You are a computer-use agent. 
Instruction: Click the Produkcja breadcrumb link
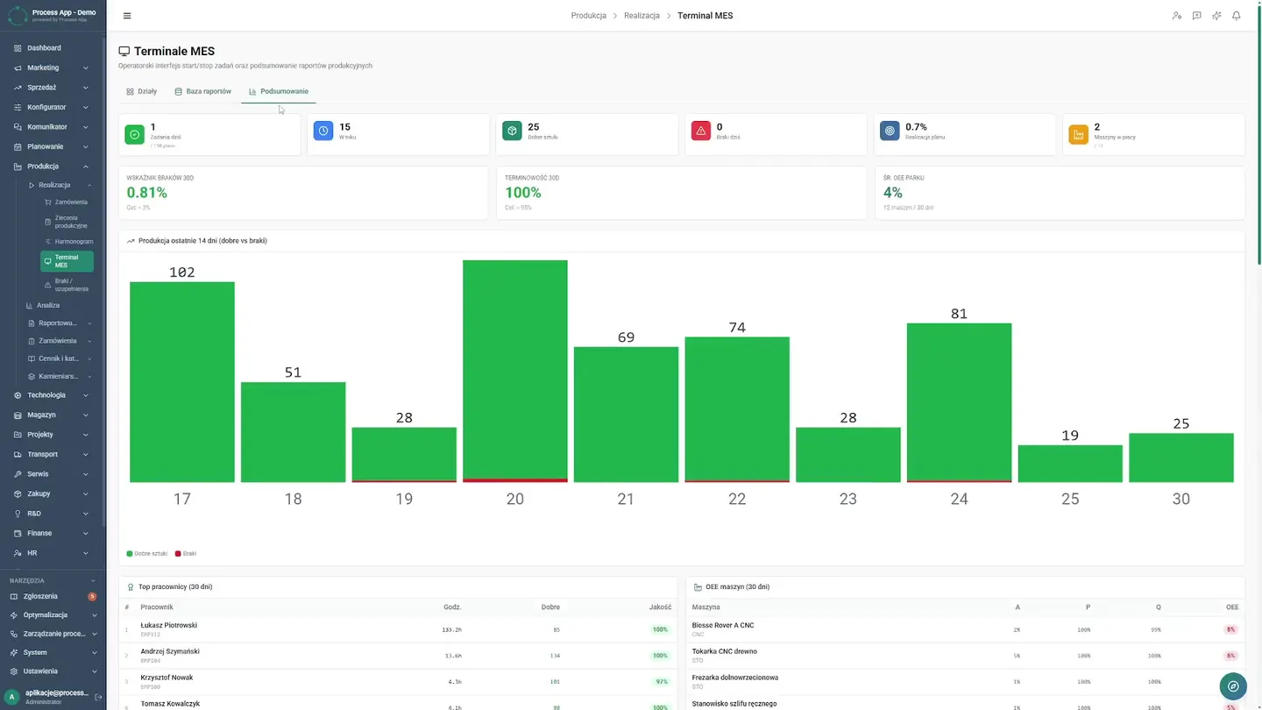click(589, 16)
